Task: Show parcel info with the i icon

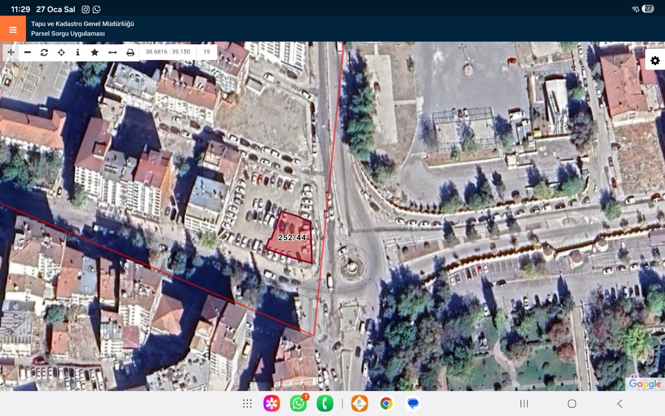Action: [x=78, y=52]
